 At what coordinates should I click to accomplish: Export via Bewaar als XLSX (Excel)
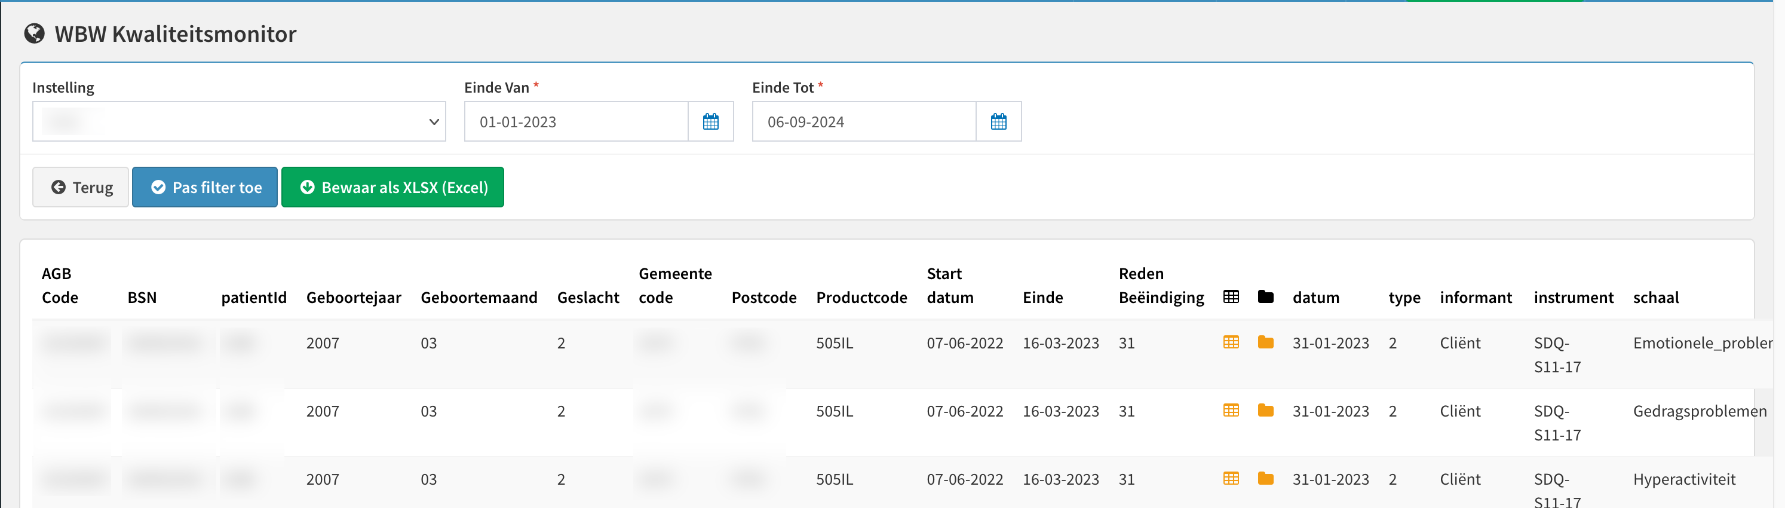393,187
